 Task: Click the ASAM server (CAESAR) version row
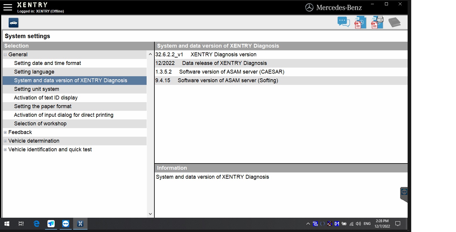point(281,72)
